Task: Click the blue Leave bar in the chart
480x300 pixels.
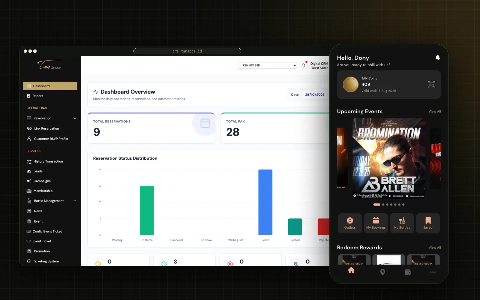Action: (265, 202)
